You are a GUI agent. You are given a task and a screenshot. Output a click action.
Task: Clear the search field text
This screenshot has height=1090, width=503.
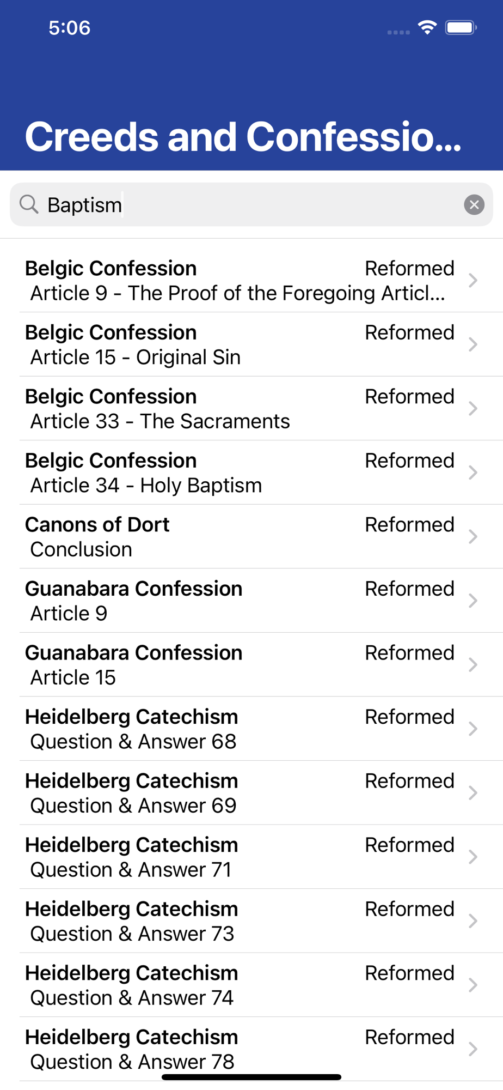tap(474, 205)
